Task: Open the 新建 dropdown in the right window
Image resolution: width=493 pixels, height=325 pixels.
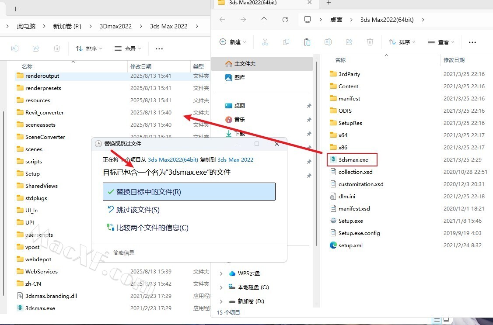Action: point(233,42)
